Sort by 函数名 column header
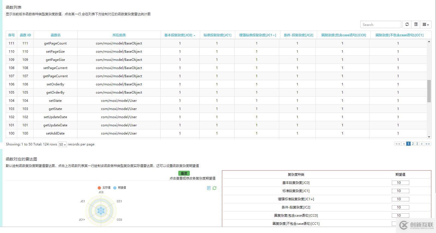Viewport: 436px width, 233px height. click(x=56, y=35)
